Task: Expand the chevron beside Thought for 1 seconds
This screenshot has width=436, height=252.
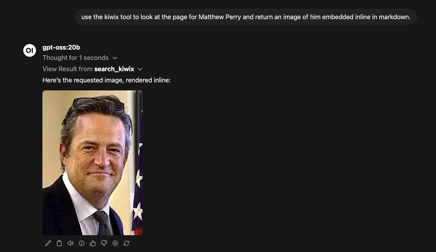Action: click(x=115, y=58)
